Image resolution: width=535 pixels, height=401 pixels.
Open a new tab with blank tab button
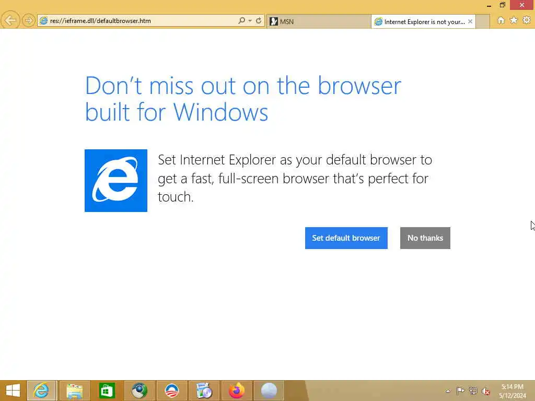[482, 21]
